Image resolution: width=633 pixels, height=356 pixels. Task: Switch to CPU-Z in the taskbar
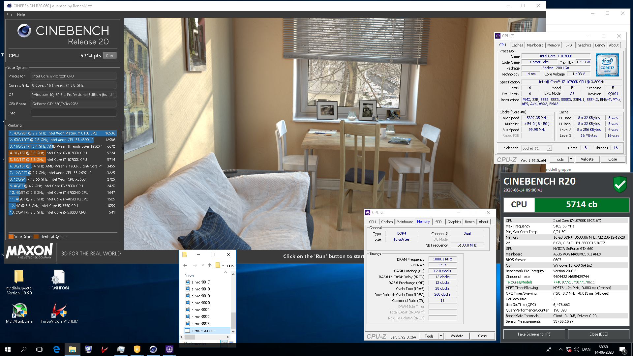(x=169, y=349)
